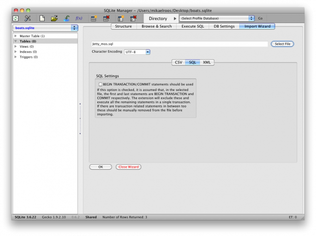Expand the Views (0) tree node
Screen dimensions: 316x236
point(16,46)
